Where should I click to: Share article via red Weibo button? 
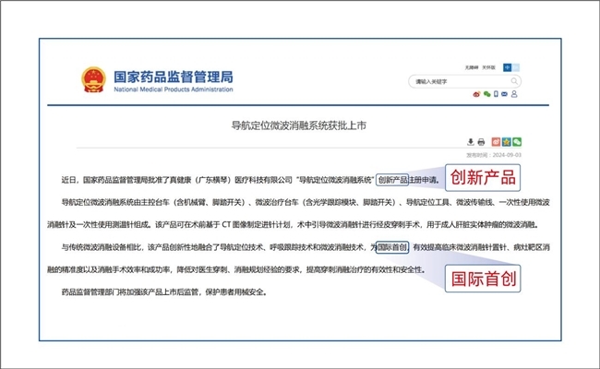(x=496, y=142)
